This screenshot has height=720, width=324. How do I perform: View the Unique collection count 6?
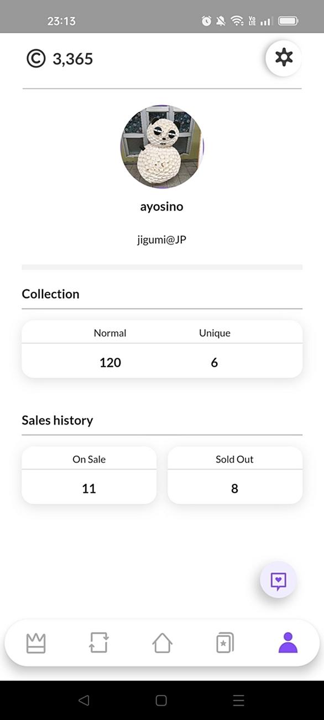point(215,363)
